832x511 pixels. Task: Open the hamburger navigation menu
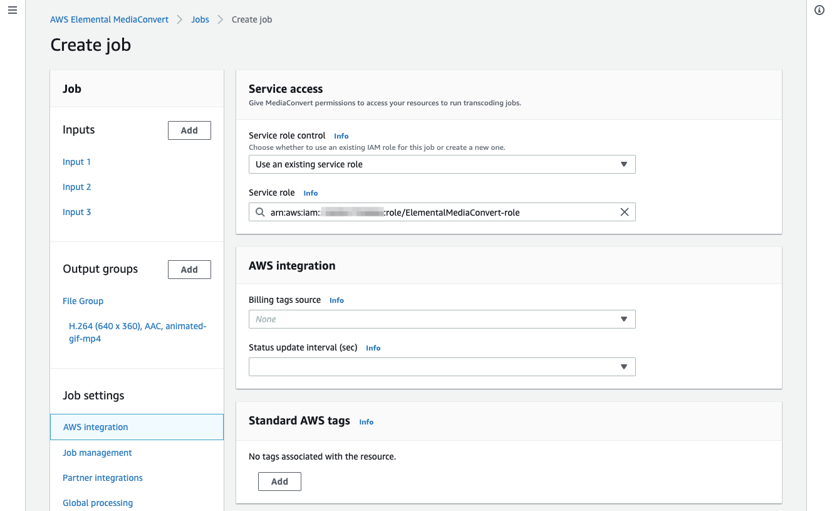click(13, 11)
